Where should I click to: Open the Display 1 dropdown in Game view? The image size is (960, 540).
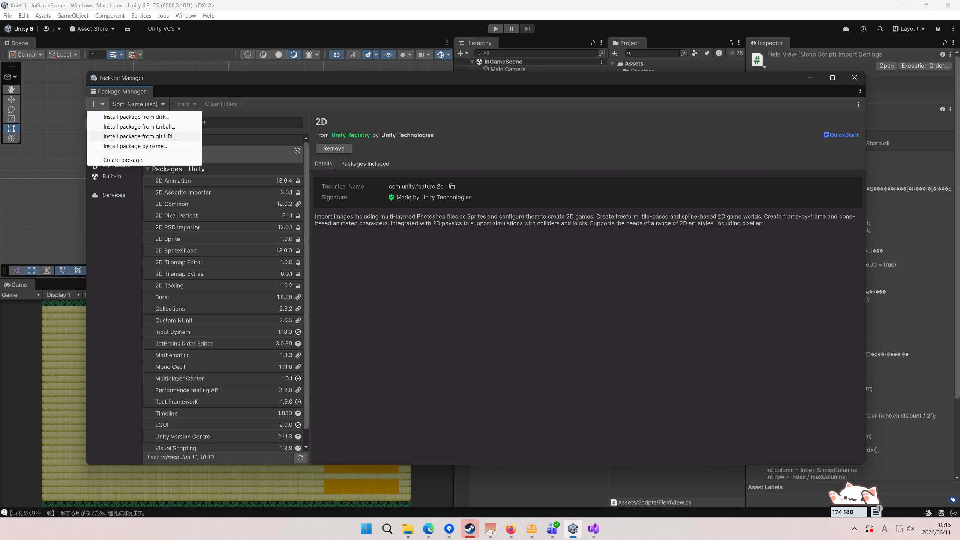(63, 295)
